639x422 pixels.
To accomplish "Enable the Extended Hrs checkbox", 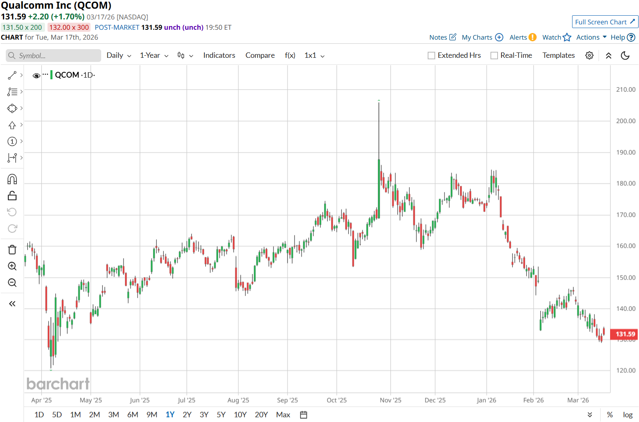I will point(432,56).
